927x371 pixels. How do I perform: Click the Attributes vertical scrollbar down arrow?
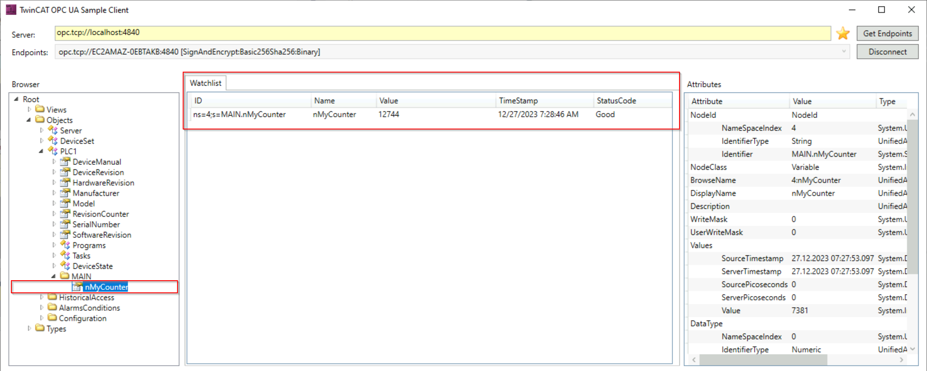913,349
